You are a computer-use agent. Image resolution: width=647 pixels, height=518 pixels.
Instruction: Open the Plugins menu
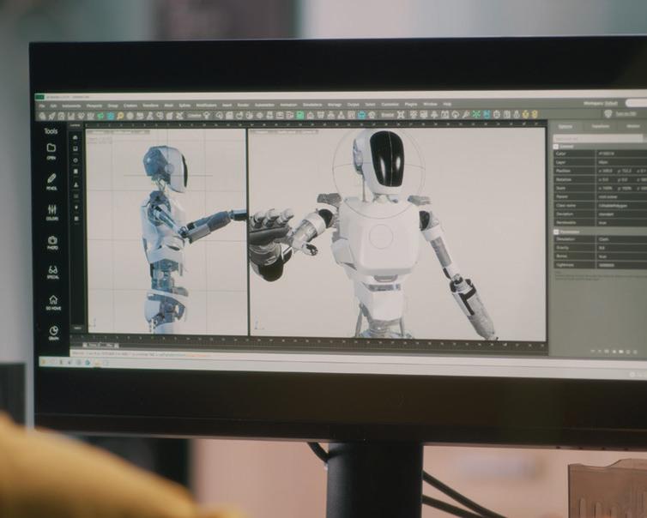coord(411,105)
